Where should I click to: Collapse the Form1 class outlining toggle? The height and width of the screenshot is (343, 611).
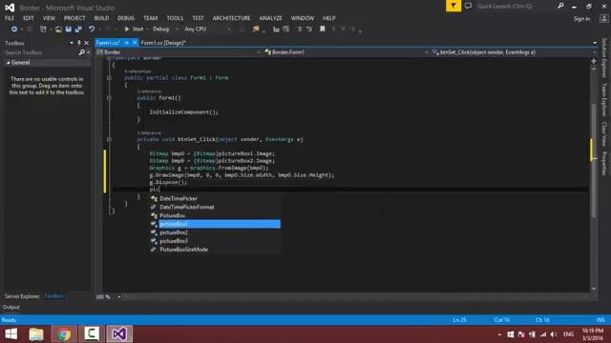(109, 78)
